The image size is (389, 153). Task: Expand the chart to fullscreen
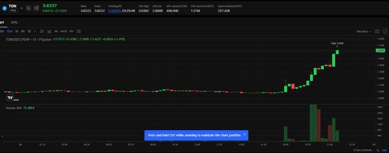coord(385,31)
